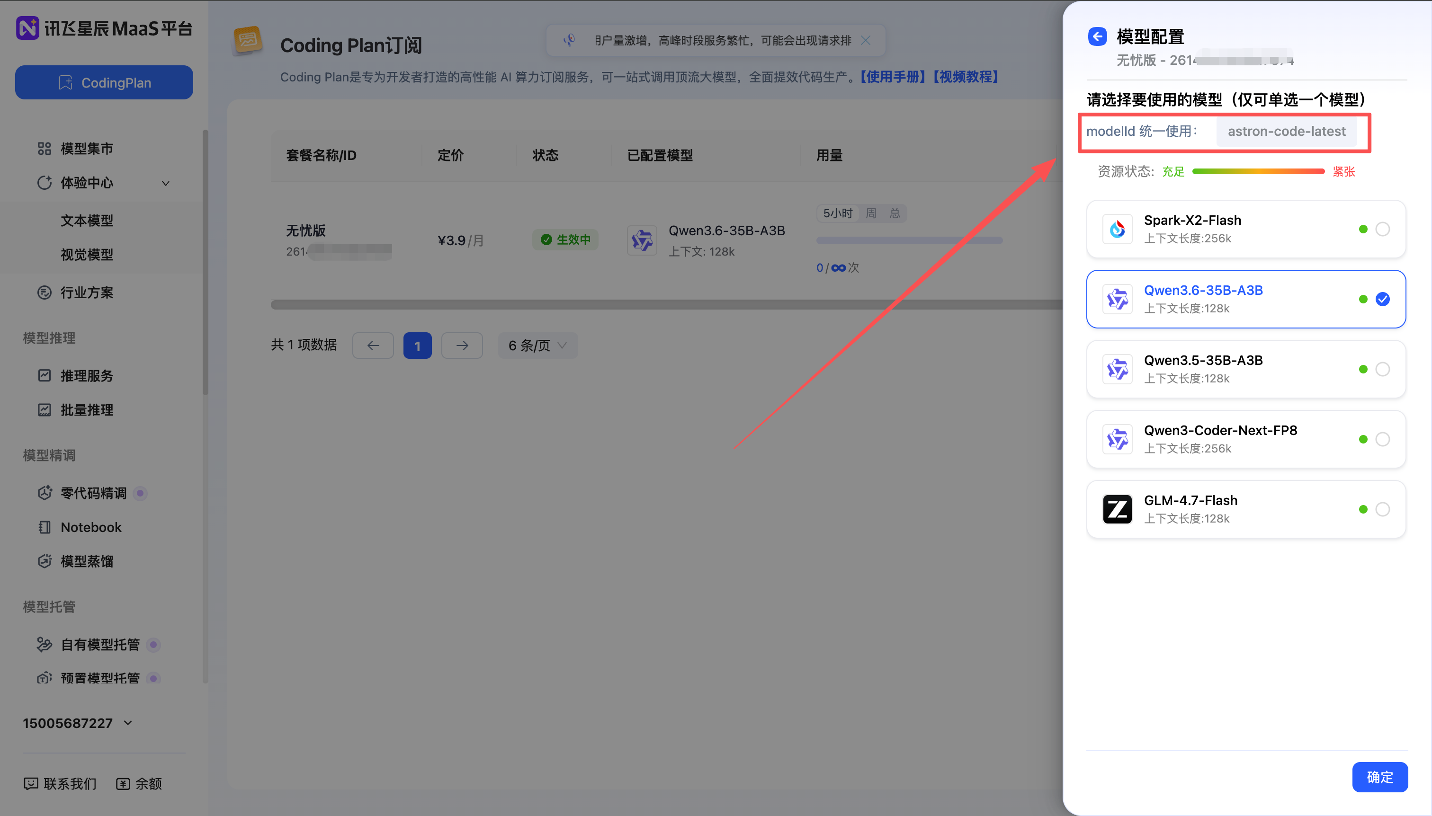Select the Spark-X2-Flash radio button
Viewport: 1432px width, 816px height.
click(x=1383, y=229)
